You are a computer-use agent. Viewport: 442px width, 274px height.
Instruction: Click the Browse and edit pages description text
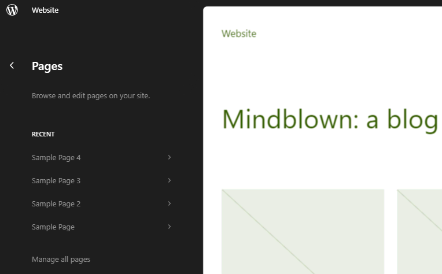click(91, 96)
